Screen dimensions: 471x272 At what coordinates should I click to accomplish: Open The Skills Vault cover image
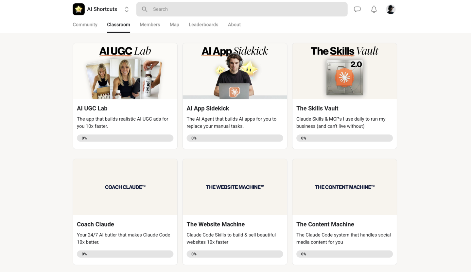pyautogui.click(x=344, y=71)
